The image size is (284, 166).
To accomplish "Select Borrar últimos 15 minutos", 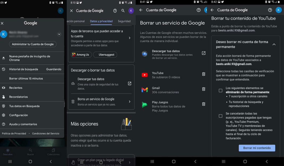I will click(26, 78).
